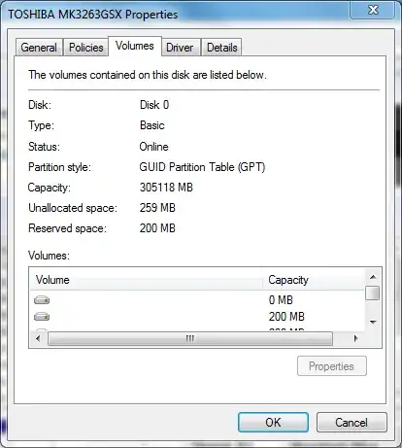The image size is (402, 448).
Task: Open the Driver tab
Action: pyautogui.click(x=180, y=48)
